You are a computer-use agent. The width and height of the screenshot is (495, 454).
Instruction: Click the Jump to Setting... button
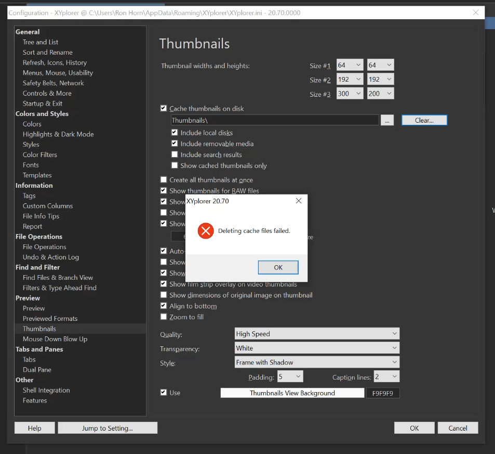click(x=108, y=428)
